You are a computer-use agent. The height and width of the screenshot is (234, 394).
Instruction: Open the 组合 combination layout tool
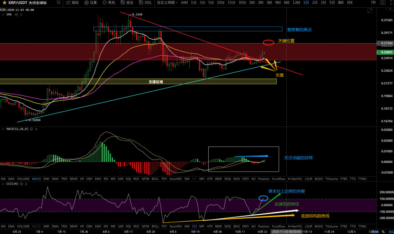(x=127, y=3)
